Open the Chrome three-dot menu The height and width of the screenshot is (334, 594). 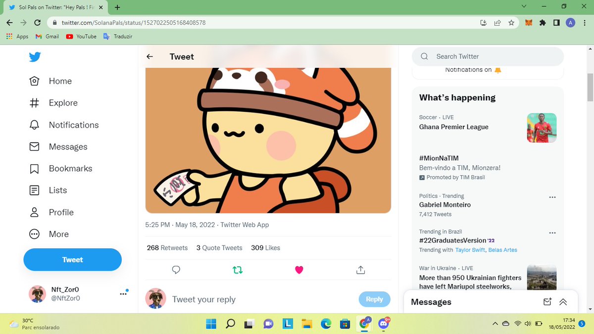pyautogui.click(x=584, y=23)
